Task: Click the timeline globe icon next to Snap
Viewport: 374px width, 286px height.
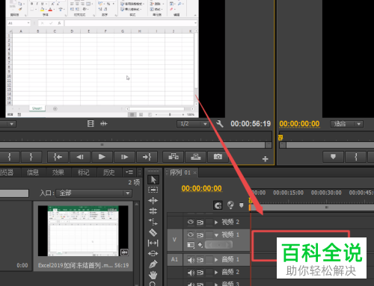Action: tap(230, 205)
